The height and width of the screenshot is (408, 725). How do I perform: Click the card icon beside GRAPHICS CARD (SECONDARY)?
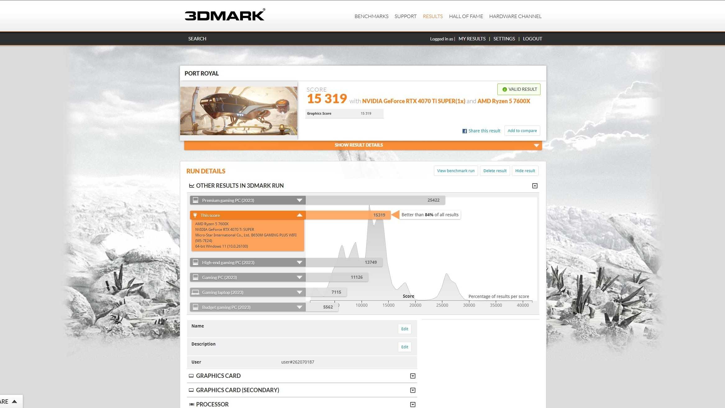point(191,390)
